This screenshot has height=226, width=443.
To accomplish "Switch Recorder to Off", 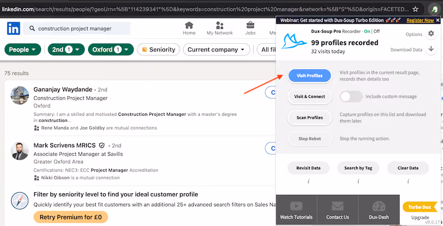I will coord(377,32).
